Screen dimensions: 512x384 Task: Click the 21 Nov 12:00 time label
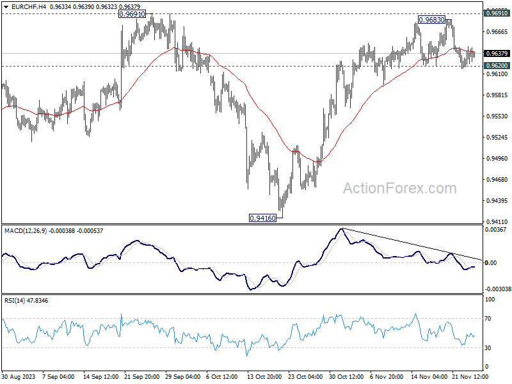(x=470, y=376)
